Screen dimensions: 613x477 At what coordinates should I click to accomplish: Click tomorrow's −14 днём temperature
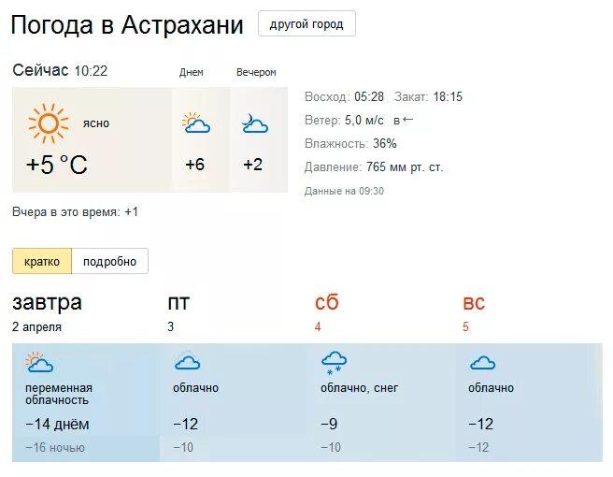click(58, 424)
